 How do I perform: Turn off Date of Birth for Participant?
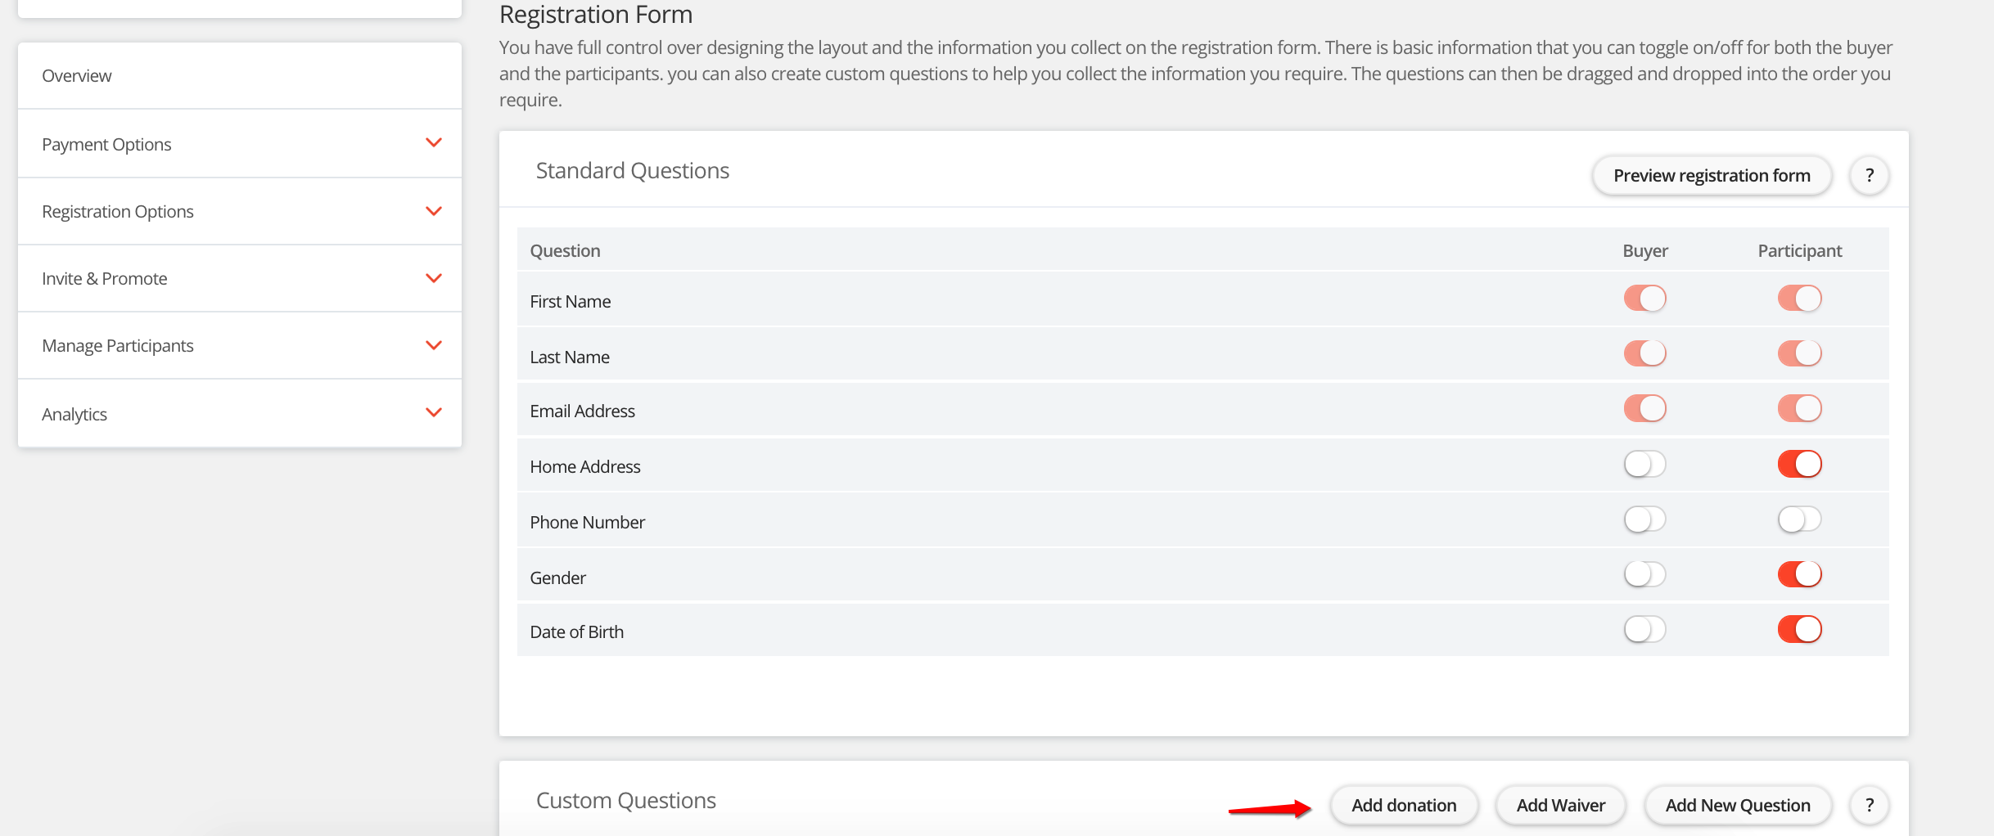(1799, 630)
